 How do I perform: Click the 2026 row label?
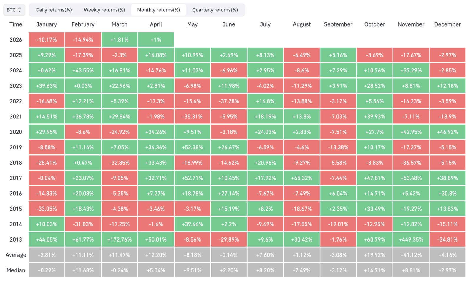coord(16,40)
